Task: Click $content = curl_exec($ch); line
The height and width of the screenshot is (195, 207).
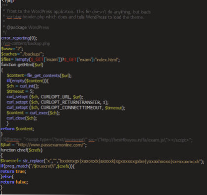Action: coord(33,113)
